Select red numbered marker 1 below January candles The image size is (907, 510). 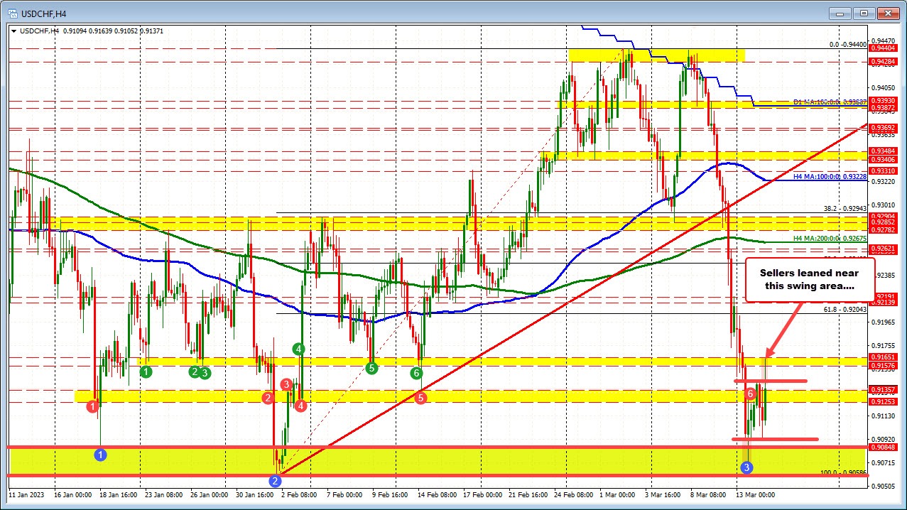pos(92,406)
